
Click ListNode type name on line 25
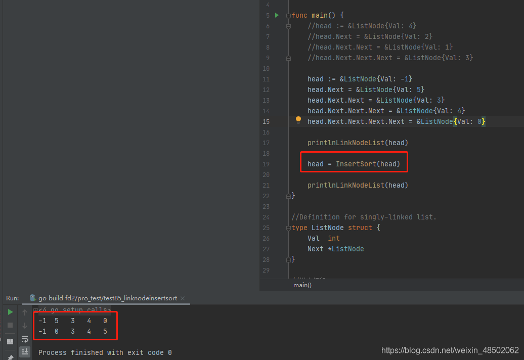pyautogui.click(x=328, y=228)
